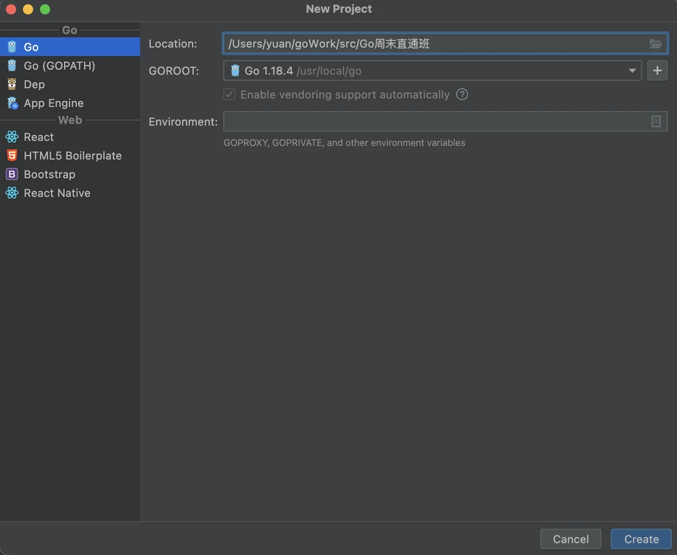Open vendoring support help tooltip

pos(462,94)
